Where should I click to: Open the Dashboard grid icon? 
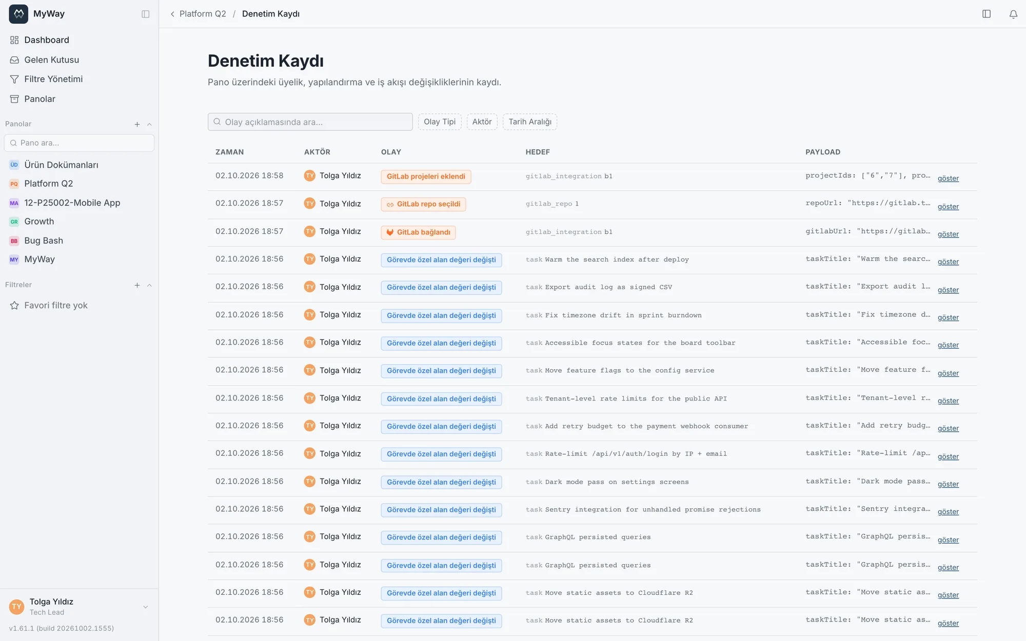(14, 40)
